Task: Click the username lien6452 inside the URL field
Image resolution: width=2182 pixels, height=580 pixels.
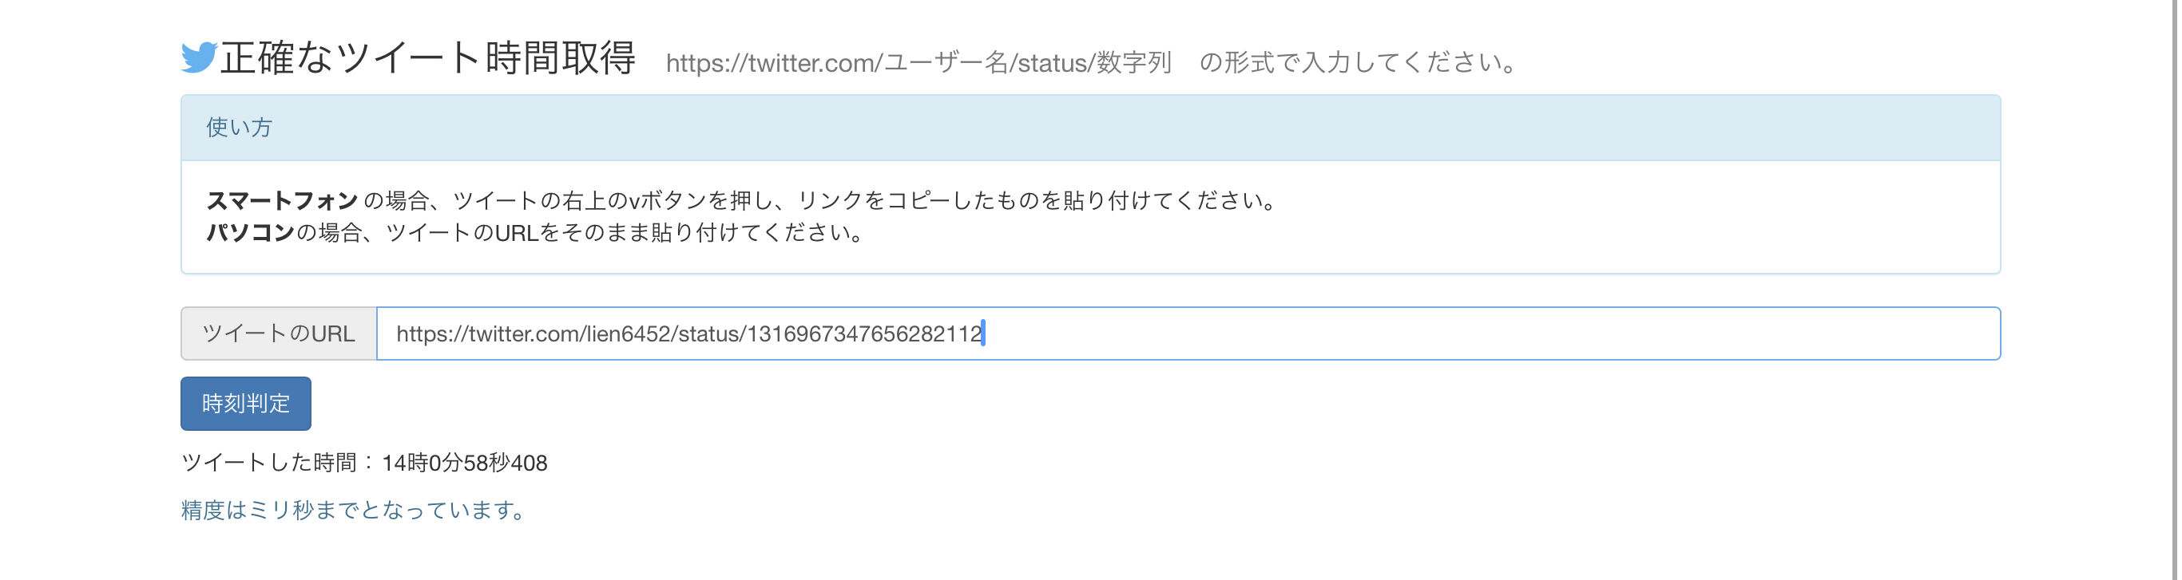Action: click(x=628, y=333)
